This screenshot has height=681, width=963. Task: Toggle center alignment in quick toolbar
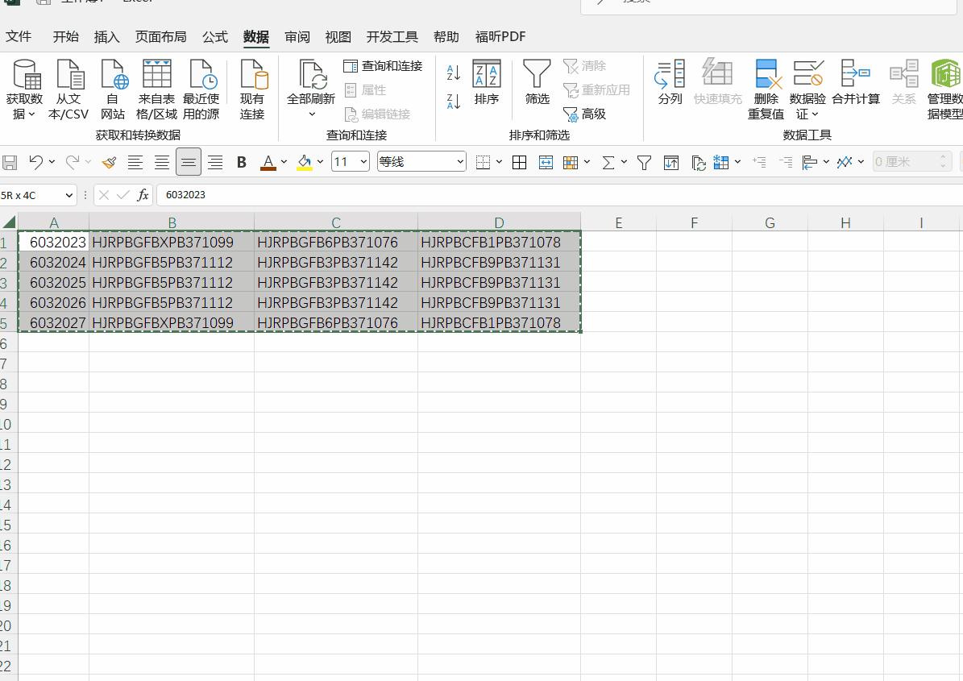click(x=161, y=163)
